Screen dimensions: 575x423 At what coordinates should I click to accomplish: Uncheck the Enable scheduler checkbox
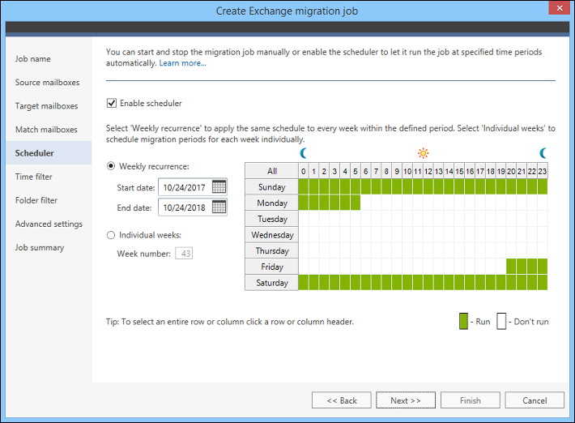[x=112, y=103]
